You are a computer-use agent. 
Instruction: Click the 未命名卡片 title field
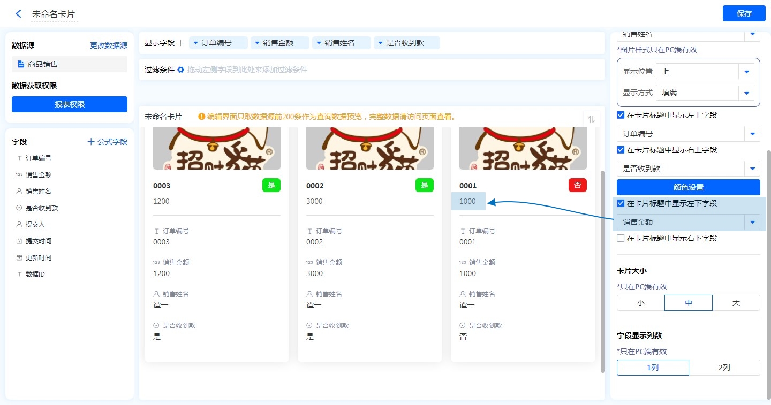pos(54,14)
